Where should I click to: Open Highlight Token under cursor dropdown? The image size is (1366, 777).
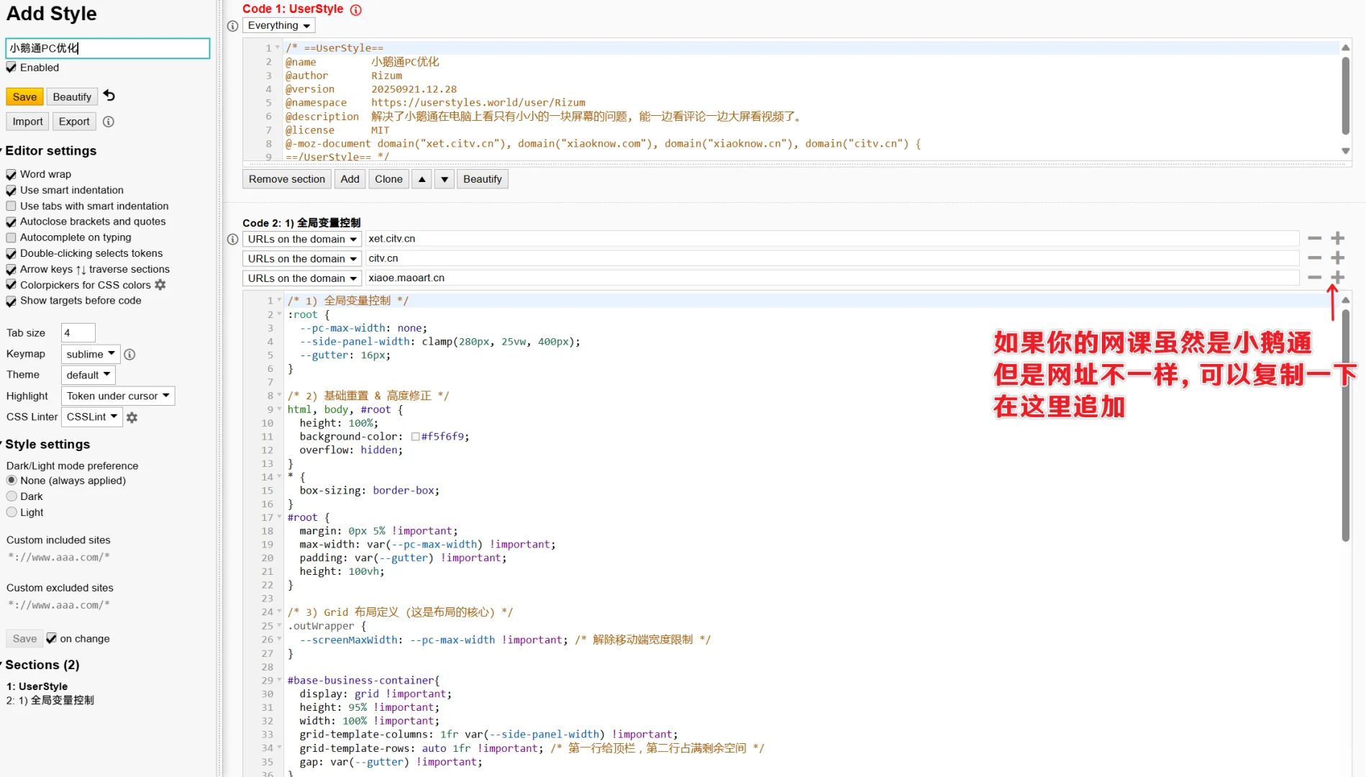coord(118,396)
